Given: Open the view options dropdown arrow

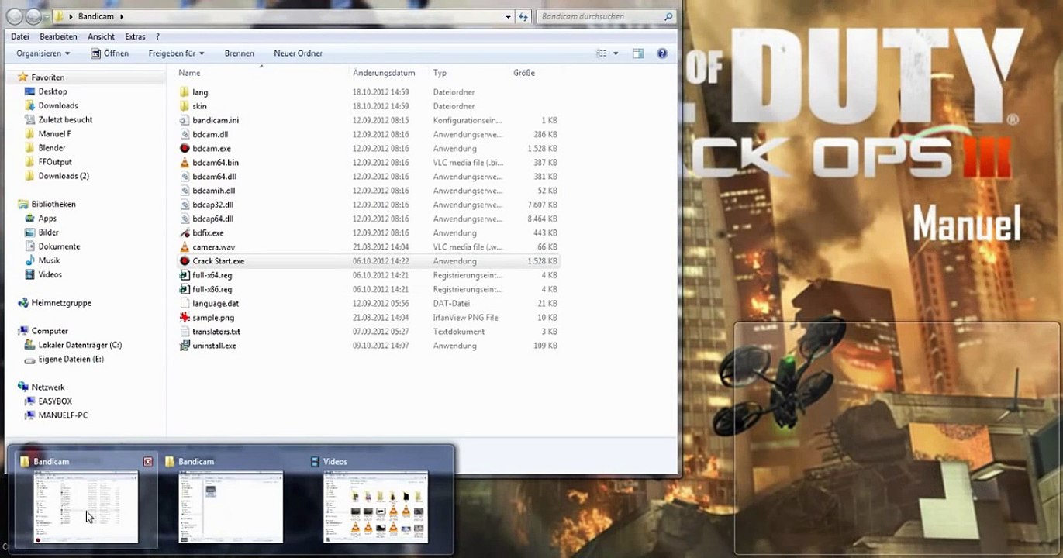Looking at the screenshot, I should tap(616, 53).
